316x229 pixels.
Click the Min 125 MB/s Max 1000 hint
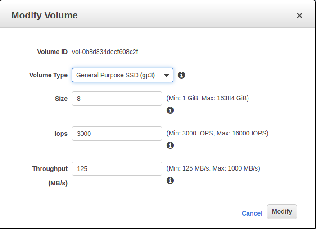pos(213,168)
